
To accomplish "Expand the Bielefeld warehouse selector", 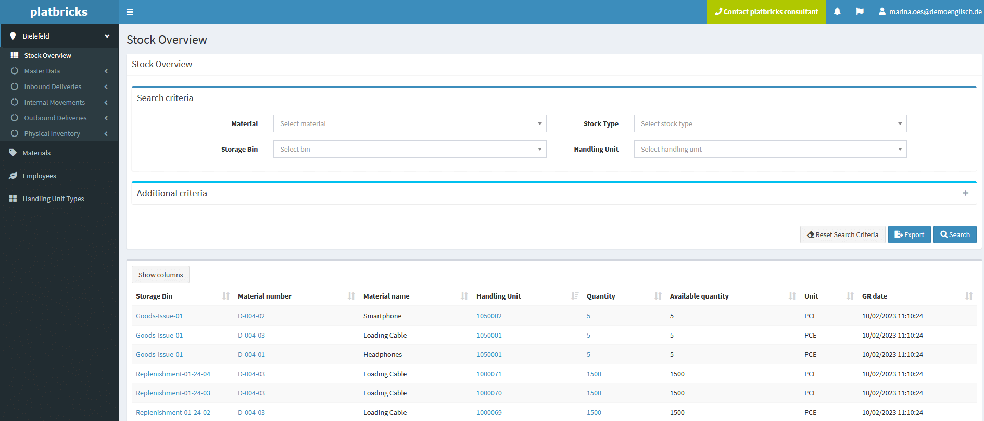I will point(59,36).
